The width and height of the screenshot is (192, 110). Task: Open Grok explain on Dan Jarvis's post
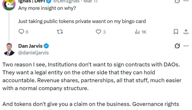[177, 46]
